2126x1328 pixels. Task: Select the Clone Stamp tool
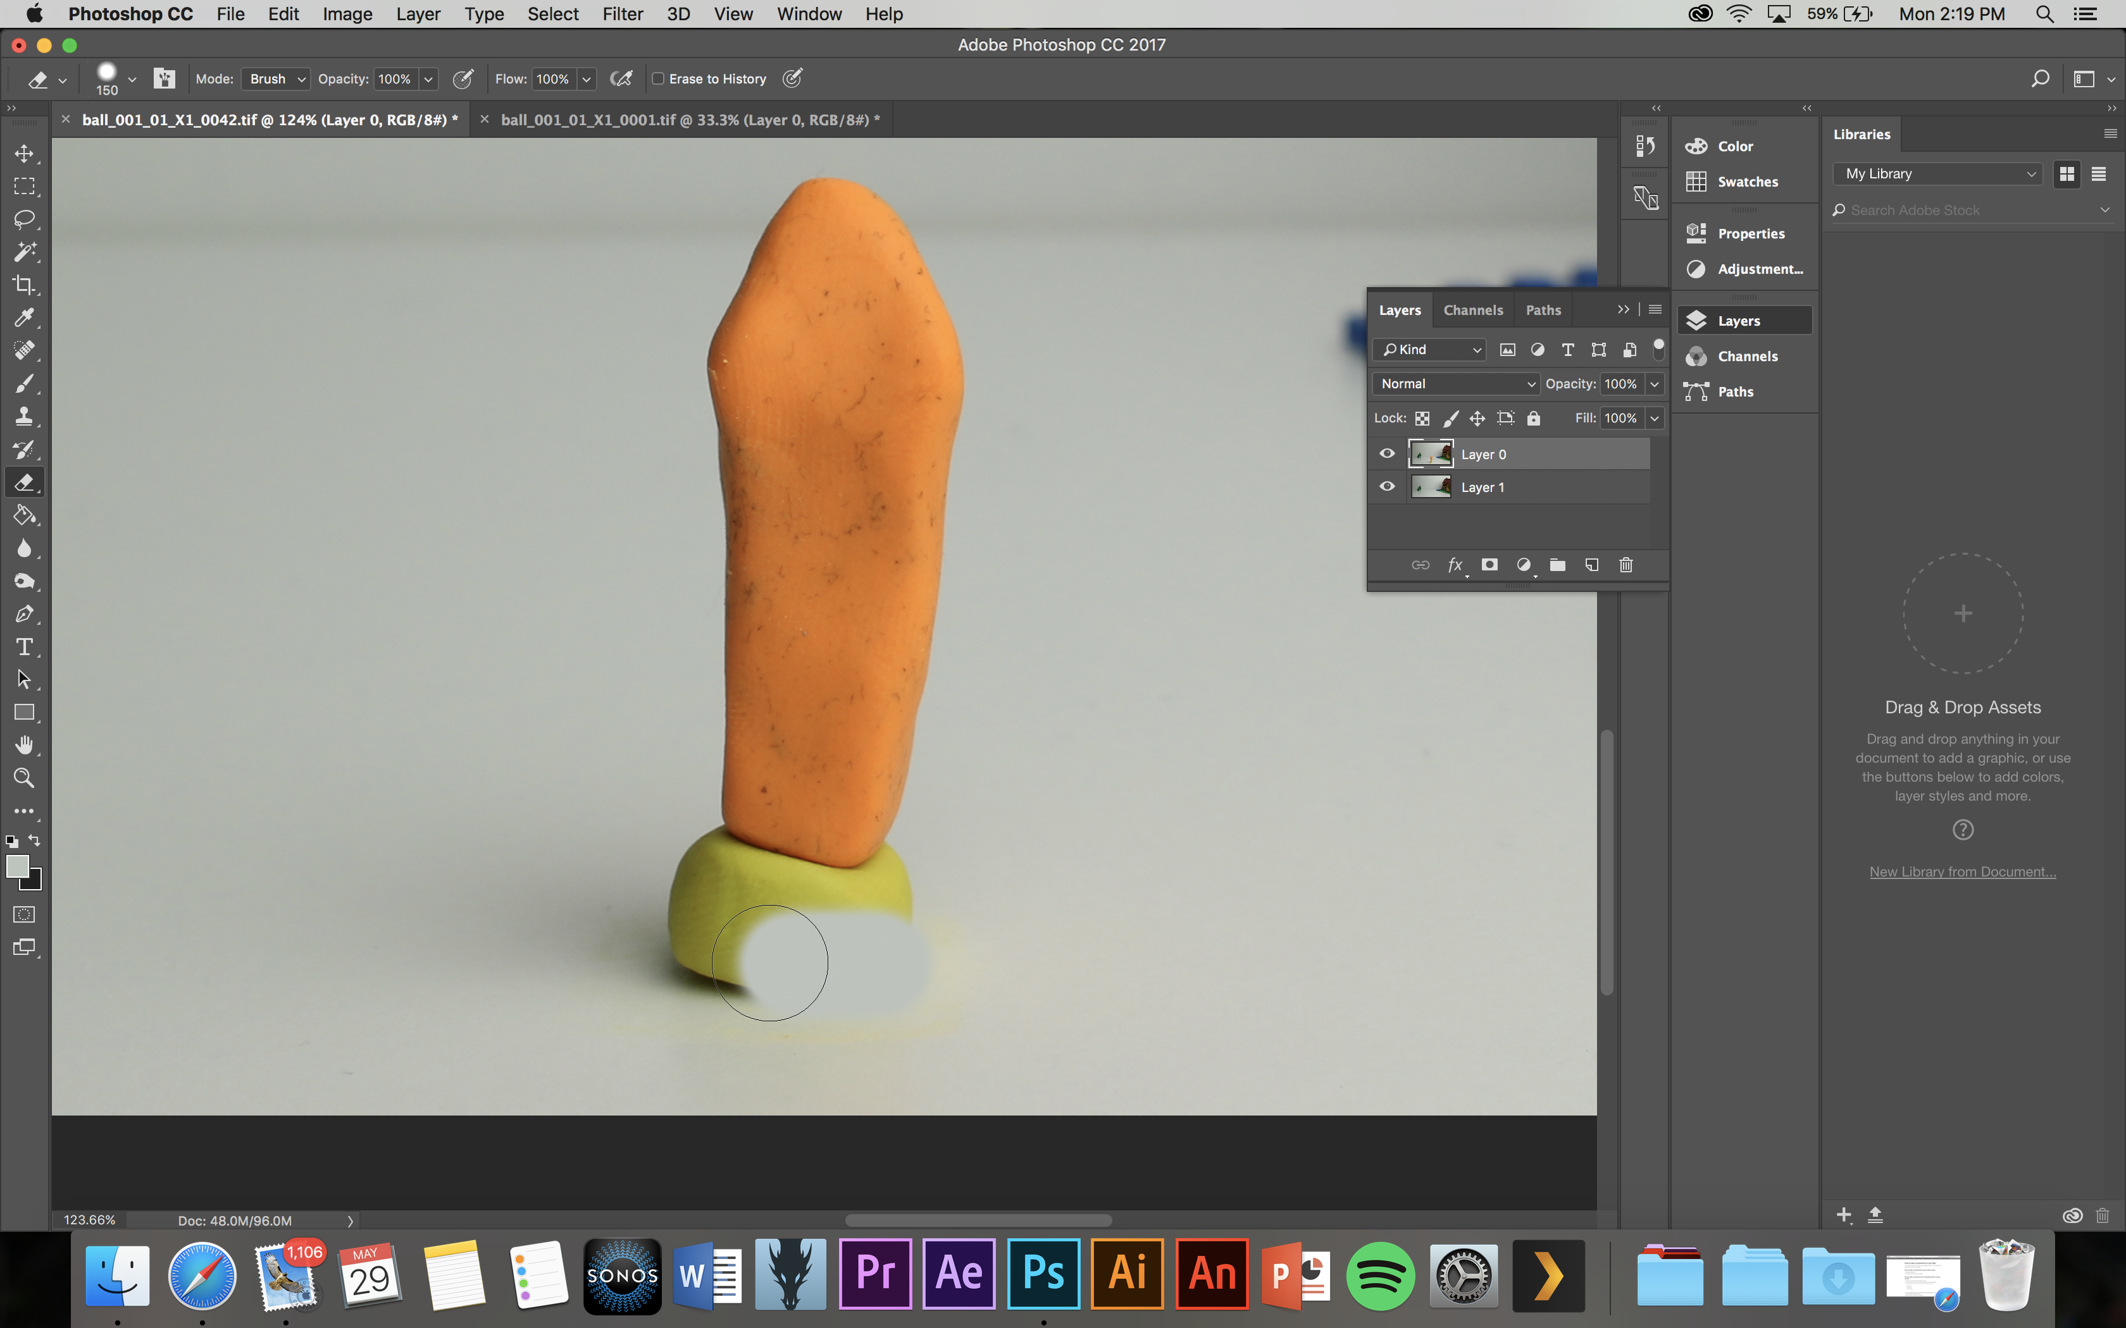click(23, 416)
